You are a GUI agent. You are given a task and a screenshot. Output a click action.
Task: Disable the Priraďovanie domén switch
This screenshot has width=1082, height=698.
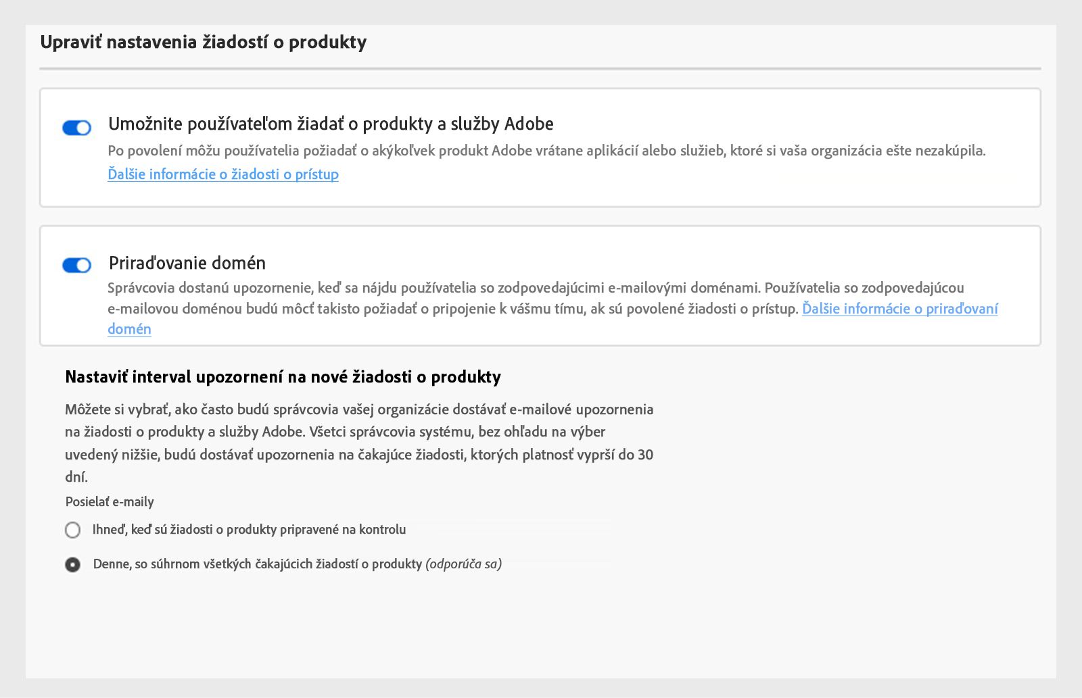coord(76,266)
